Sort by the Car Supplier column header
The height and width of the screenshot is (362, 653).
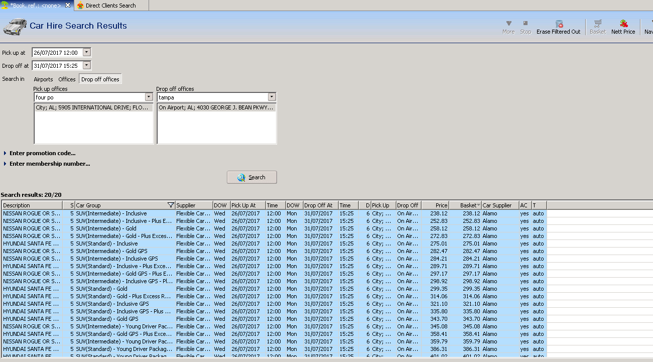pos(500,205)
